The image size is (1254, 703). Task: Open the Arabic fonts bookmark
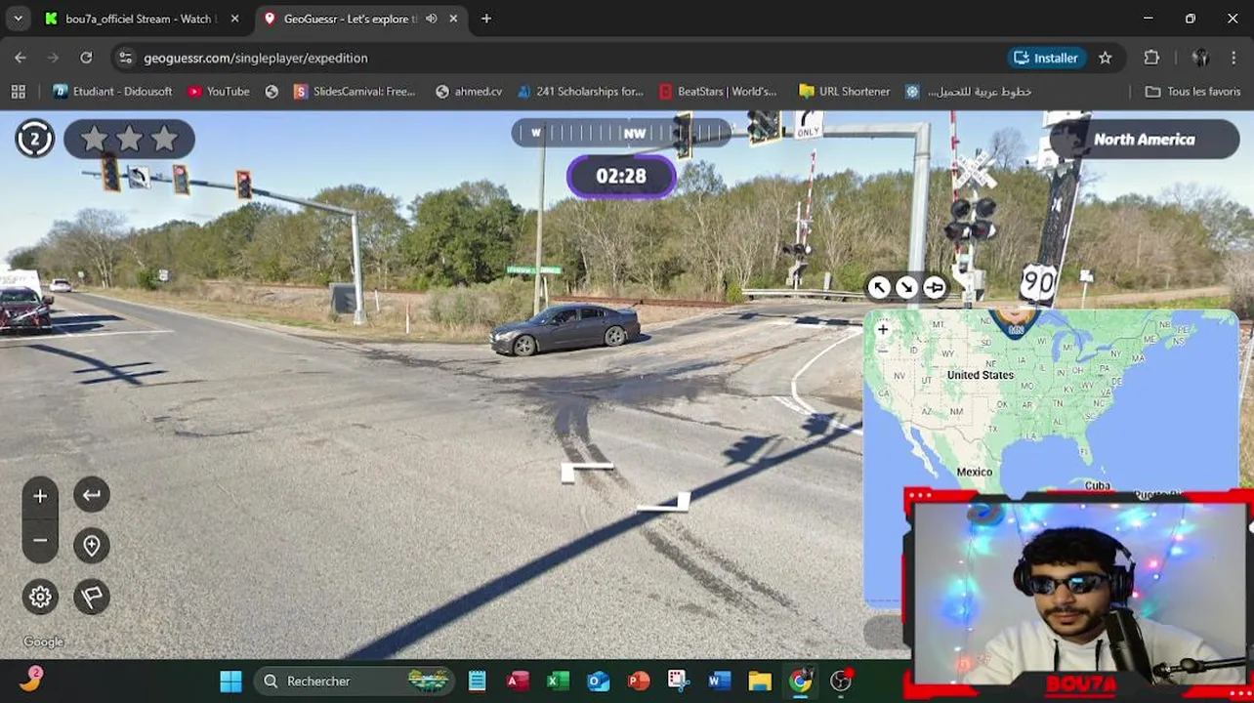(969, 91)
